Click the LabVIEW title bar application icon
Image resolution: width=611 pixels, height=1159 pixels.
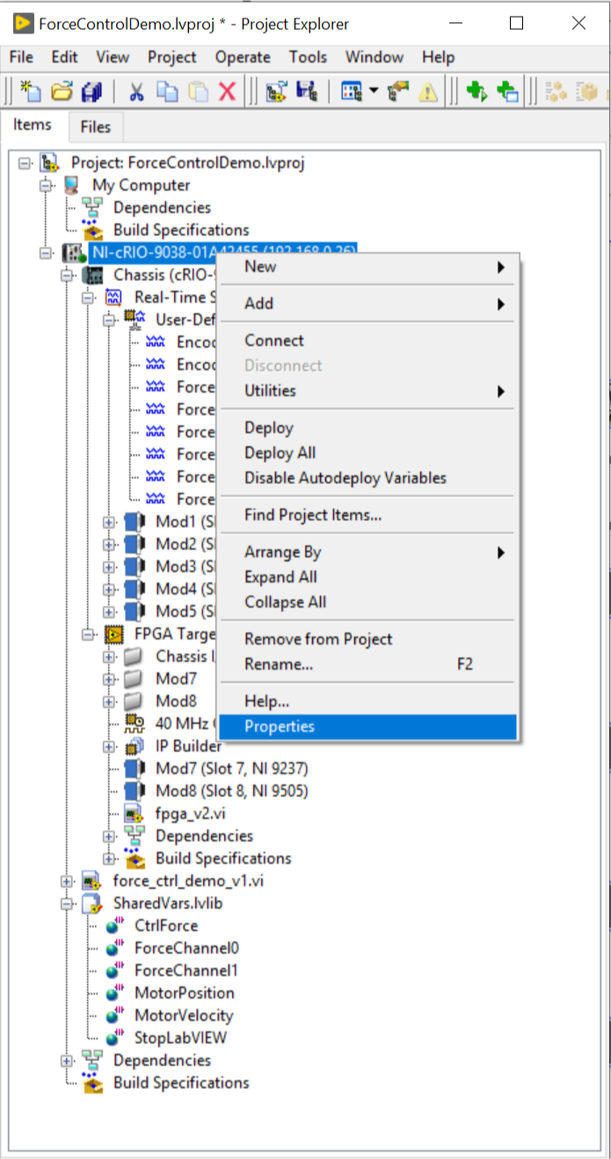coord(24,24)
